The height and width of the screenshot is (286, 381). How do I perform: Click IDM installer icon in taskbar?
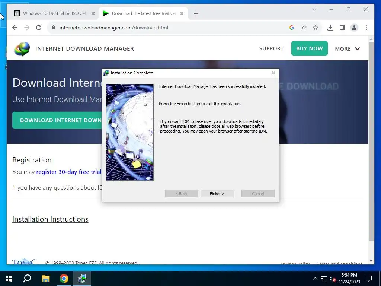82,279
